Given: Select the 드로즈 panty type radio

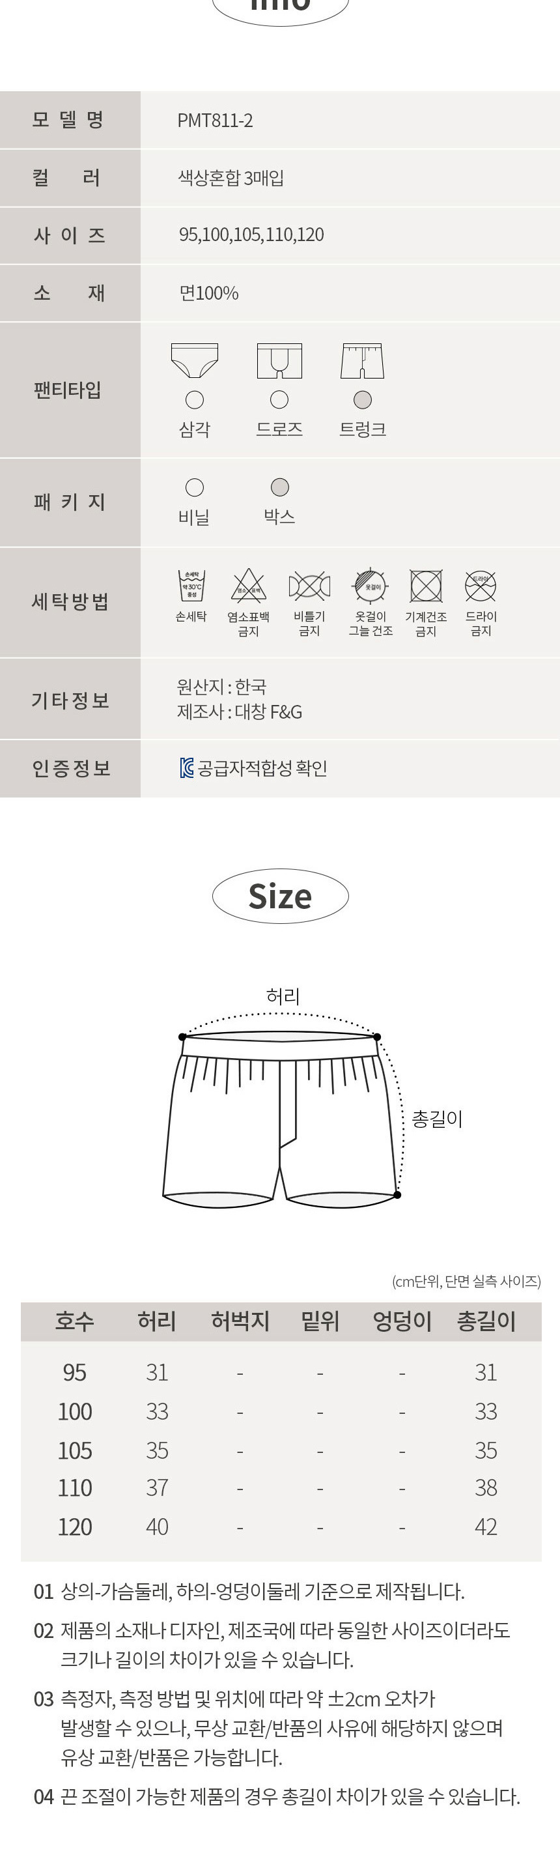Looking at the screenshot, I should (279, 400).
